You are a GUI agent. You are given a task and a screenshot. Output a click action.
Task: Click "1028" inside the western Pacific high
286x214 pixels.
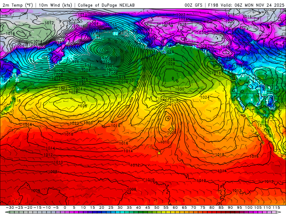[82, 106]
